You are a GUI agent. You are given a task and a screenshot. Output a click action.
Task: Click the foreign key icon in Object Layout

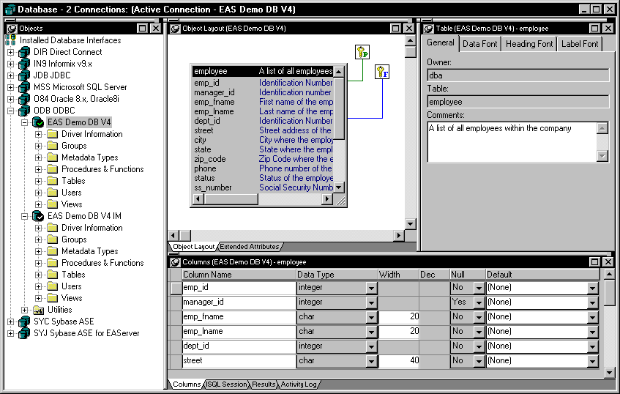click(x=382, y=72)
